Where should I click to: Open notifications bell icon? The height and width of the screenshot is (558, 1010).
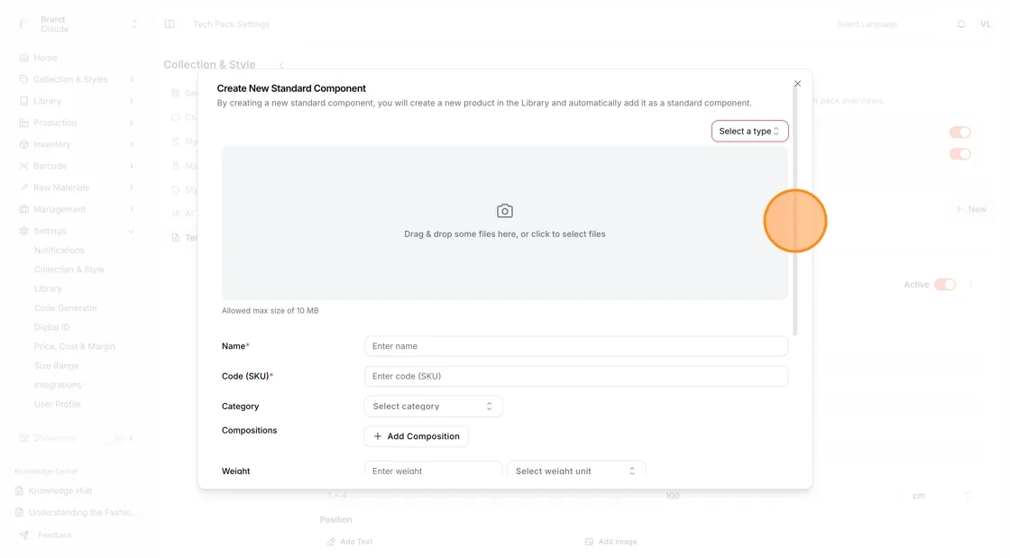961,23
